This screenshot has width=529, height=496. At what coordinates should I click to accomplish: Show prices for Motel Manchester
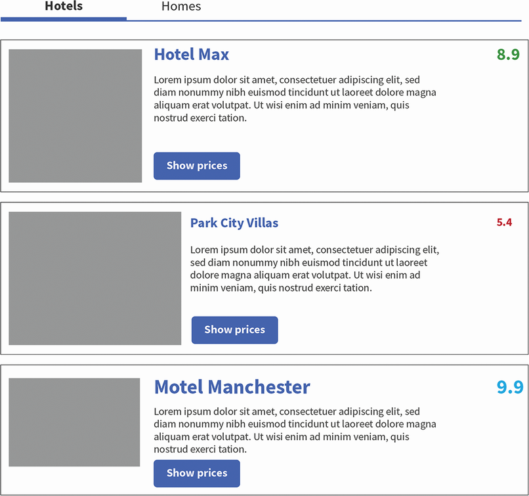197,474
